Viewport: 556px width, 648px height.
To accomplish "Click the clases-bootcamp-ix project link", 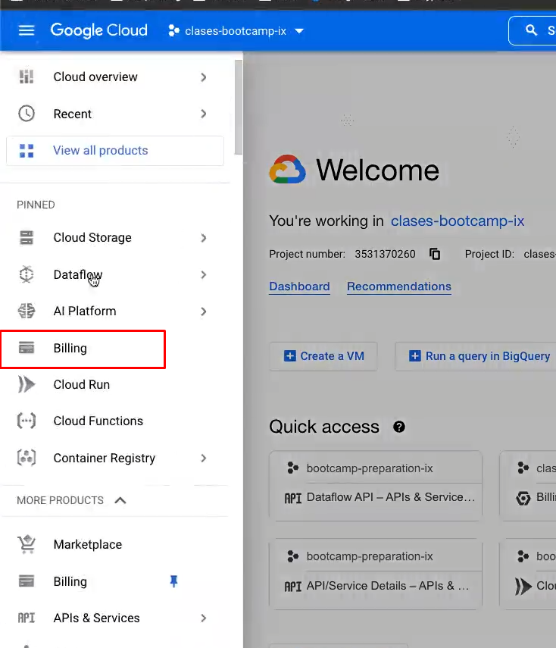I will [458, 221].
